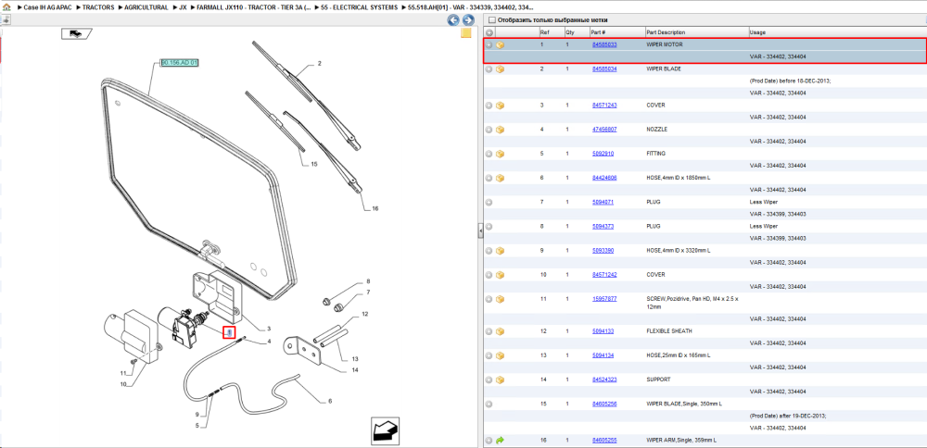Open part number link 84585033
This screenshot has width=927, height=448.
(604, 44)
